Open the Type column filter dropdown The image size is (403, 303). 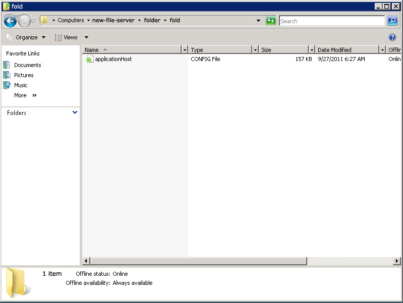(x=255, y=49)
